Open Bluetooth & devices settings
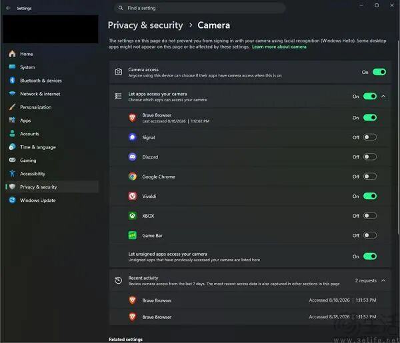The height and width of the screenshot is (343, 400). (52, 81)
